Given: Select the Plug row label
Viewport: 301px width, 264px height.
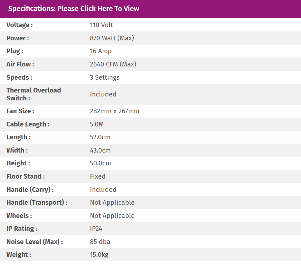Looking at the screenshot, I should click(15, 51).
